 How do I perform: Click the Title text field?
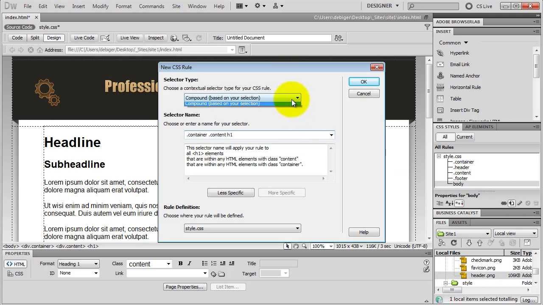point(278,38)
